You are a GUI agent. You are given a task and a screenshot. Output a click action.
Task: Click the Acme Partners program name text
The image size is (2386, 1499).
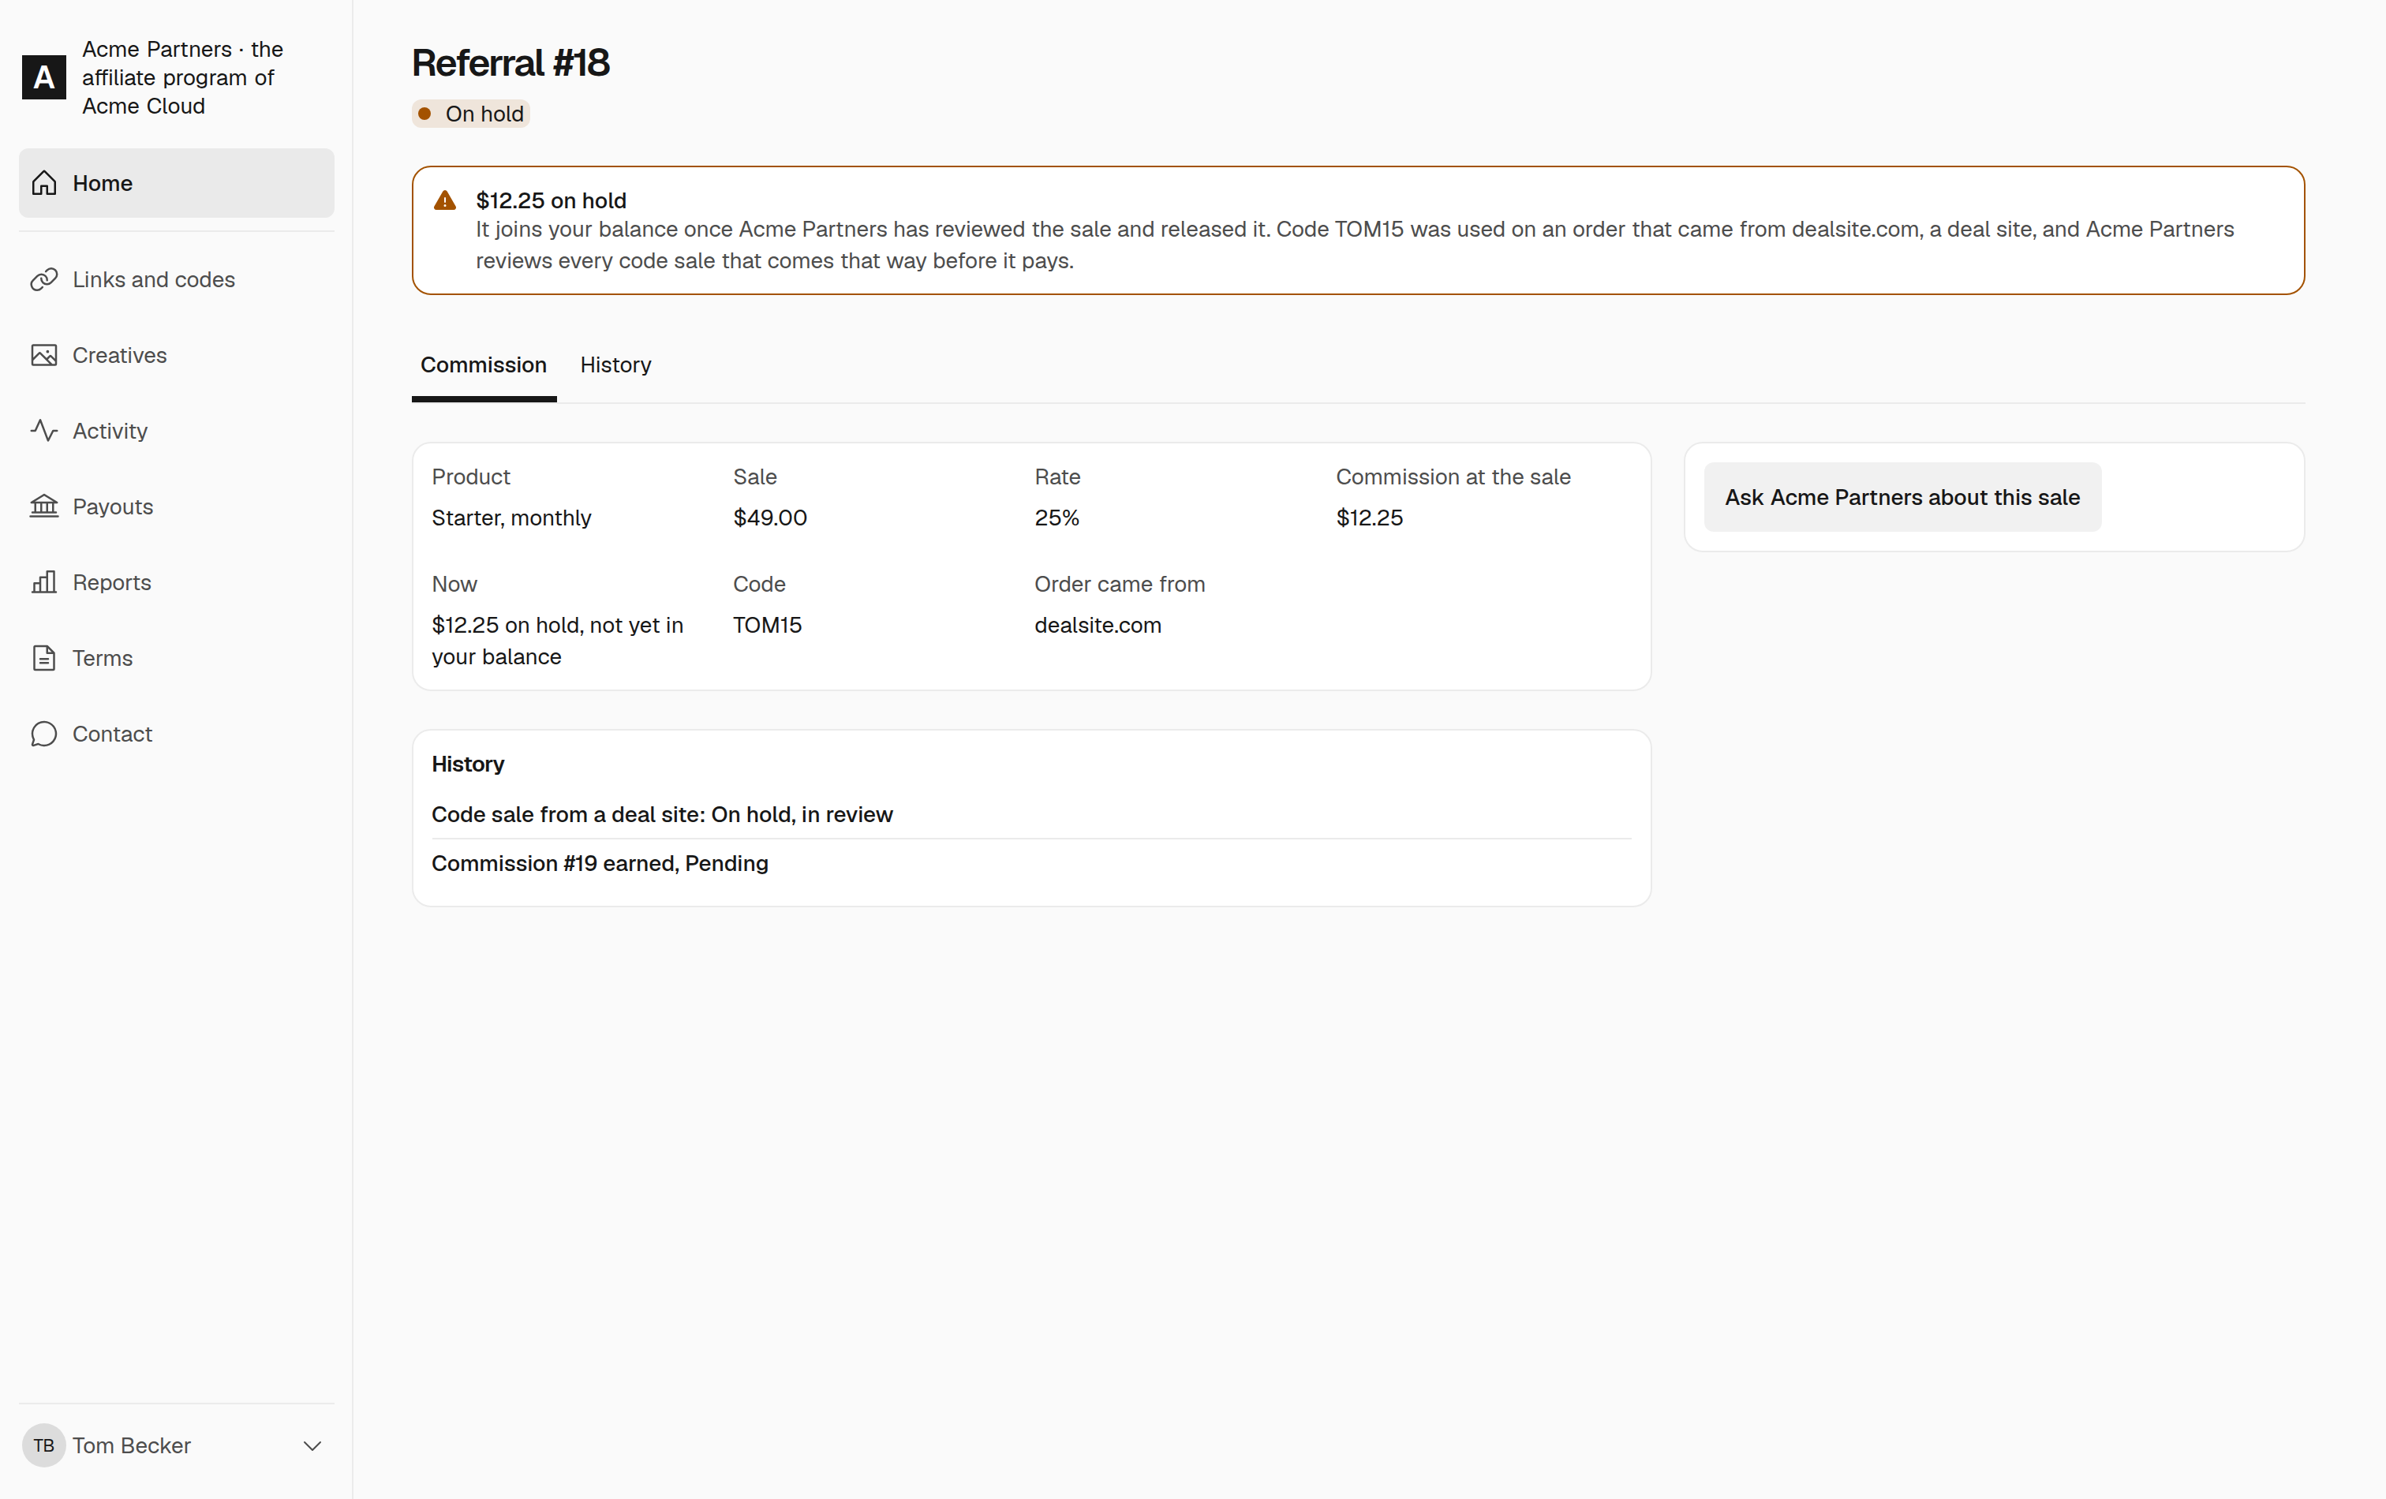coord(182,77)
